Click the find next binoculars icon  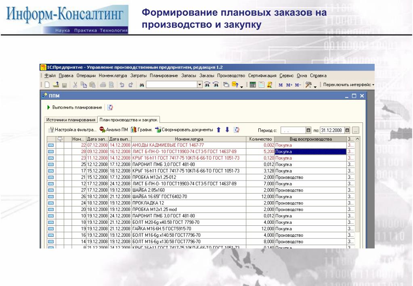tap(207, 84)
